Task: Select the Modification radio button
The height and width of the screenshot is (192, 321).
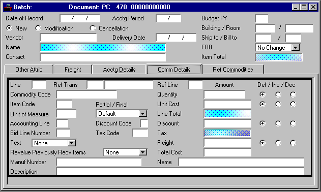Action: tap(38, 28)
